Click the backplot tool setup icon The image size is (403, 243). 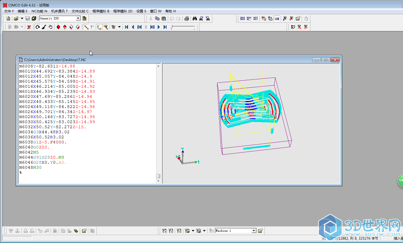point(114,27)
